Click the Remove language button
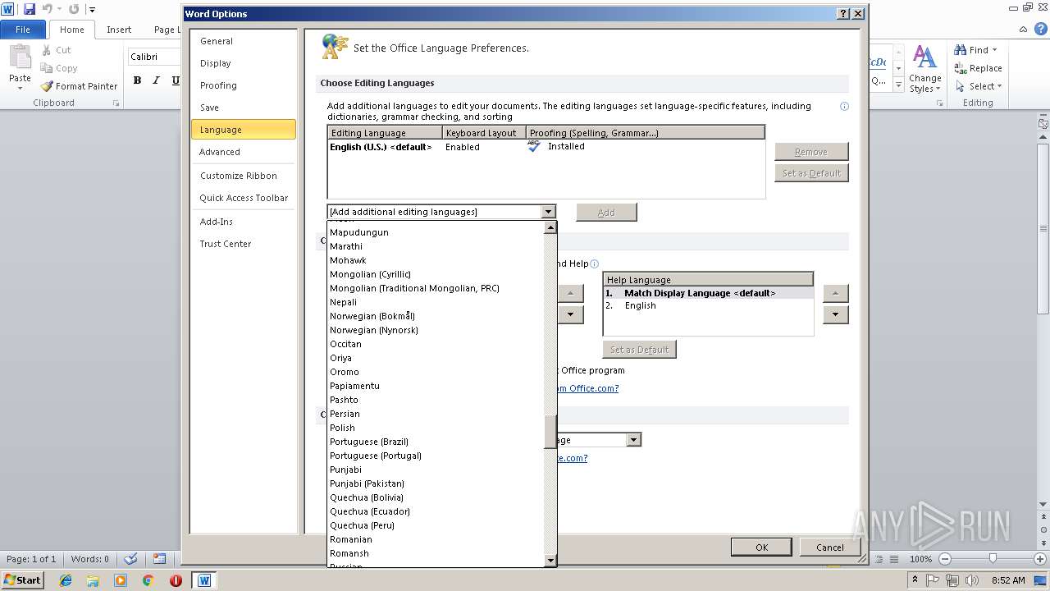This screenshot has width=1050, height=591. coord(811,152)
